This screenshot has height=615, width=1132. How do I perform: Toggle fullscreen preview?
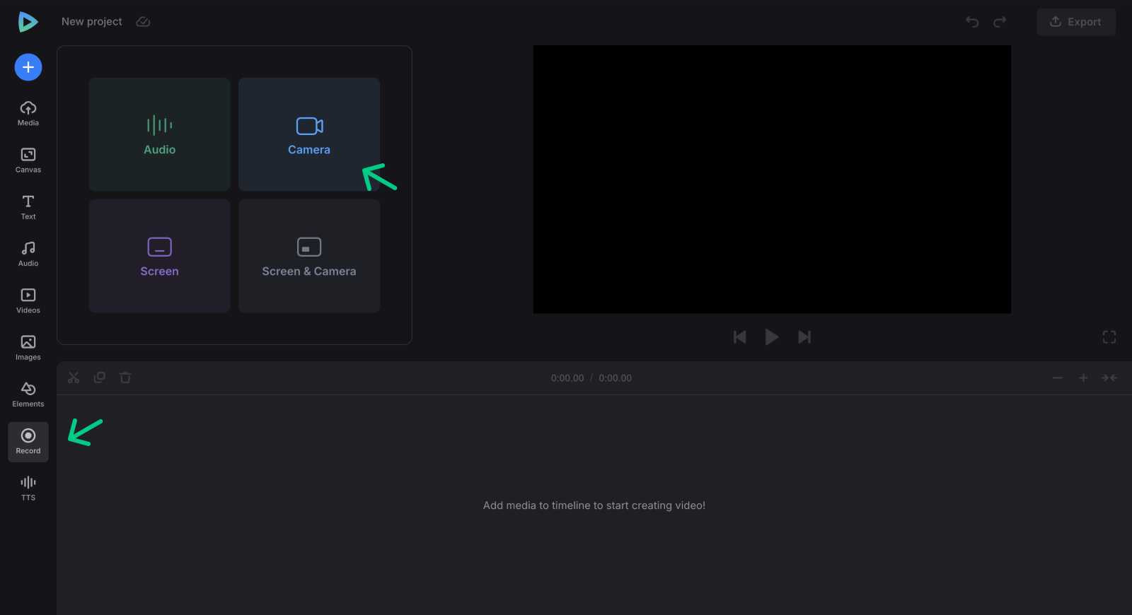point(1109,337)
